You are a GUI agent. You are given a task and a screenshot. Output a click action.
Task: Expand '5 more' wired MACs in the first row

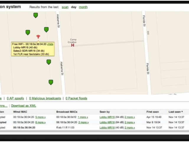click(40, 117)
